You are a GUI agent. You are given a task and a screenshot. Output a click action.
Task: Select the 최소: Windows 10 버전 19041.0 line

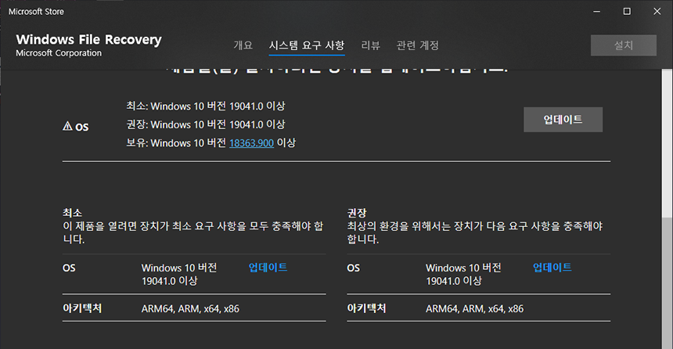206,106
